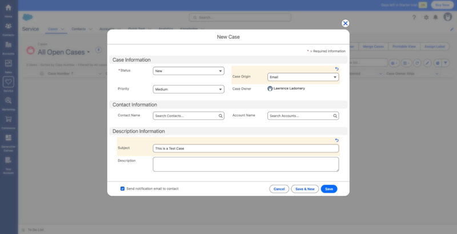457x234 pixels.
Task: Click the Cancel button
Action: pos(279,189)
